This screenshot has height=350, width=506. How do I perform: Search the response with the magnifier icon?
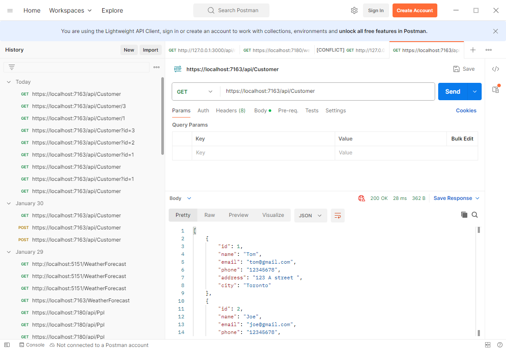[x=475, y=215]
